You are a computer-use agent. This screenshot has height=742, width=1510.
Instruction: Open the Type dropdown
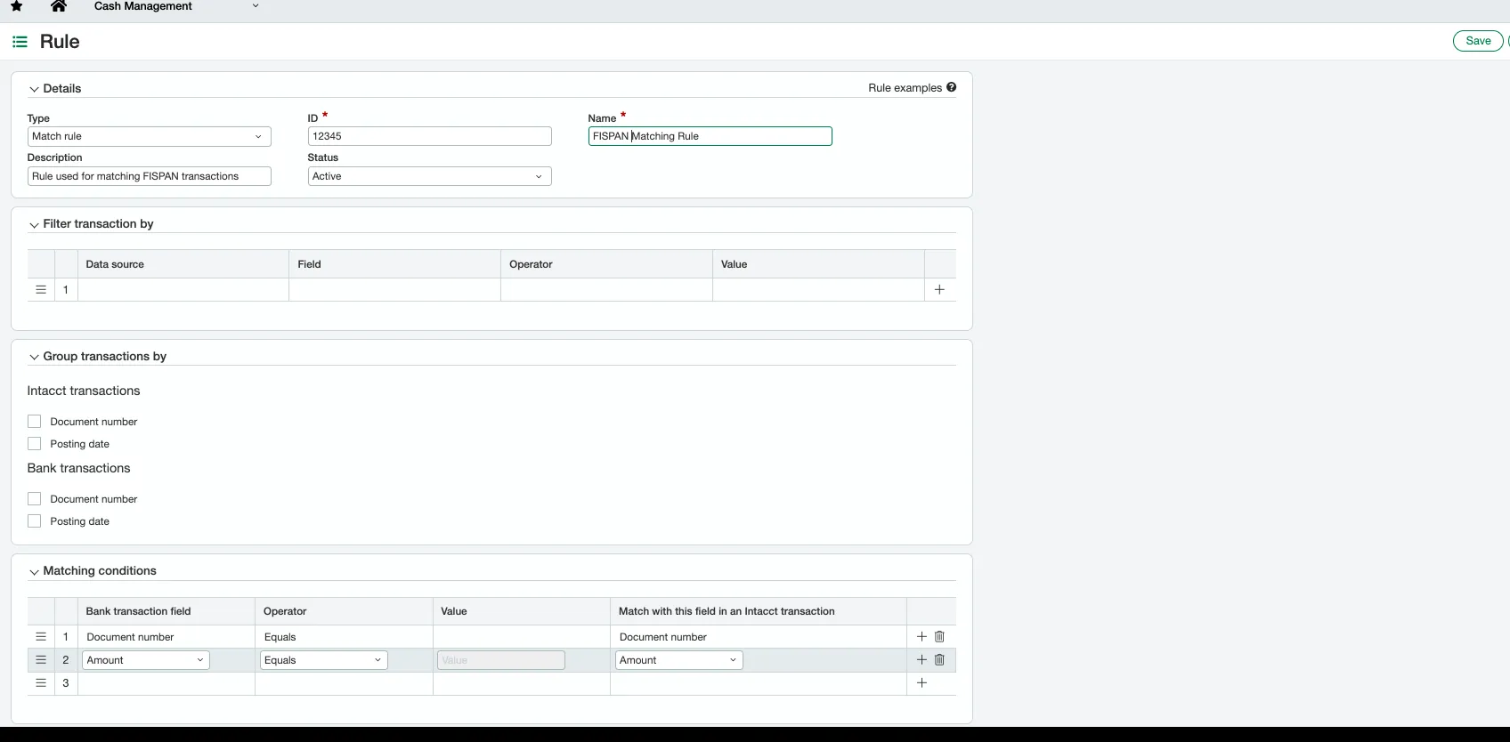[150, 136]
